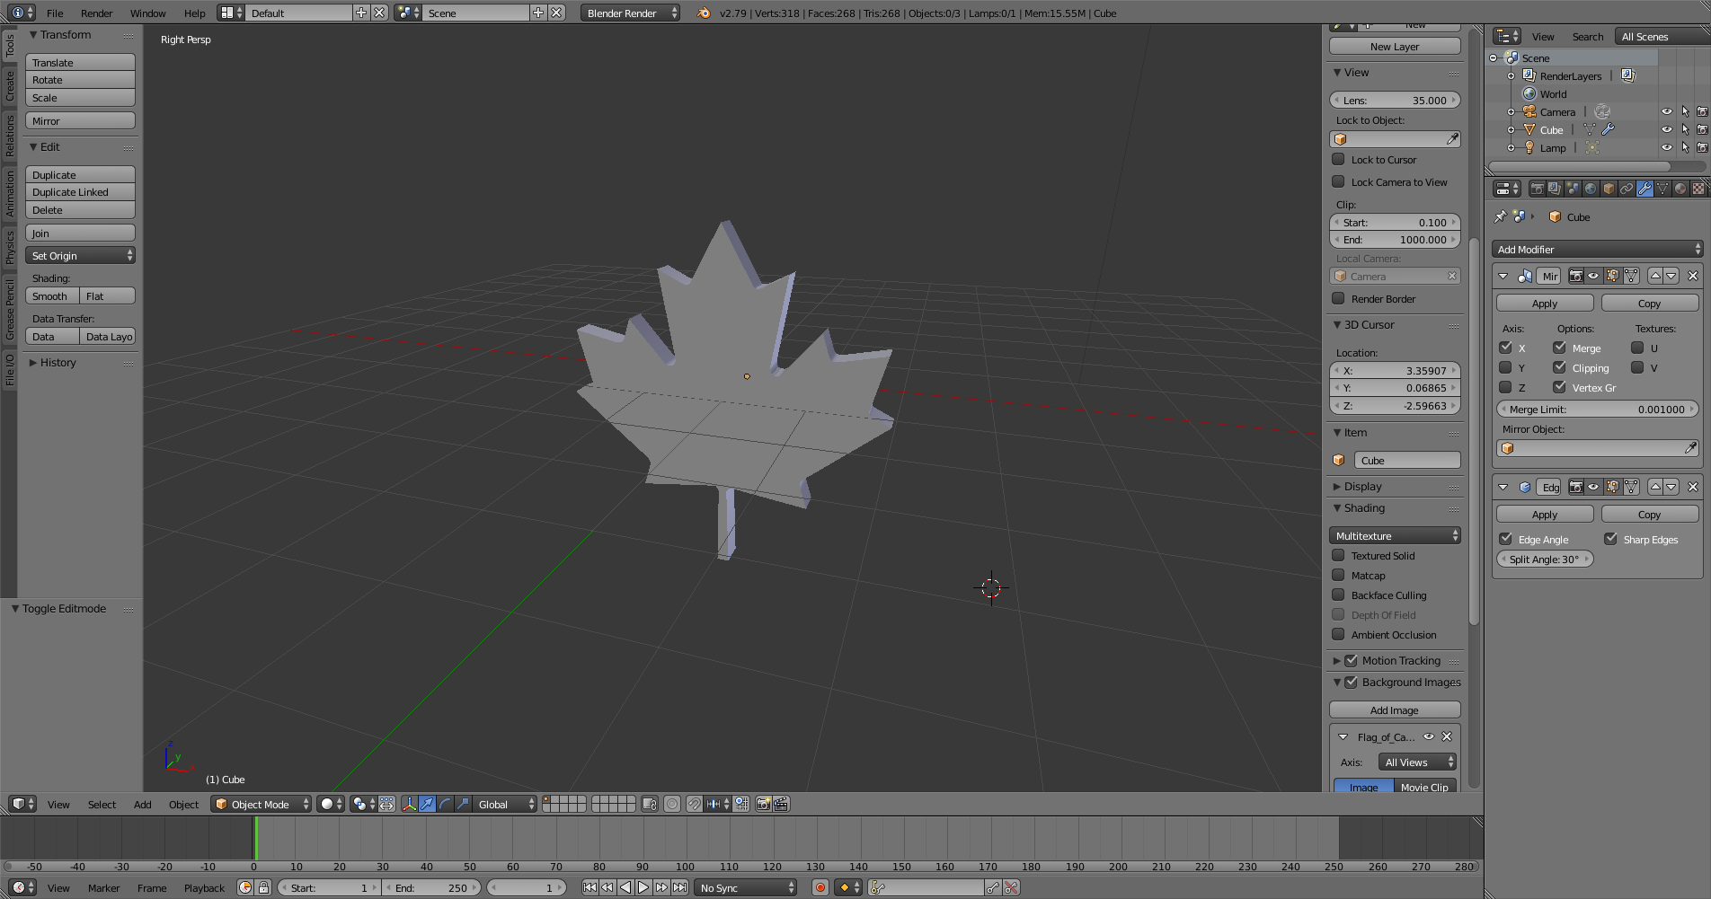Adjust the Lens 35.000 value field
The image size is (1711, 899).
(x=1395, y=100)
